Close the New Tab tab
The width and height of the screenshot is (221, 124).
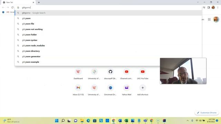(x=33, y=2)
